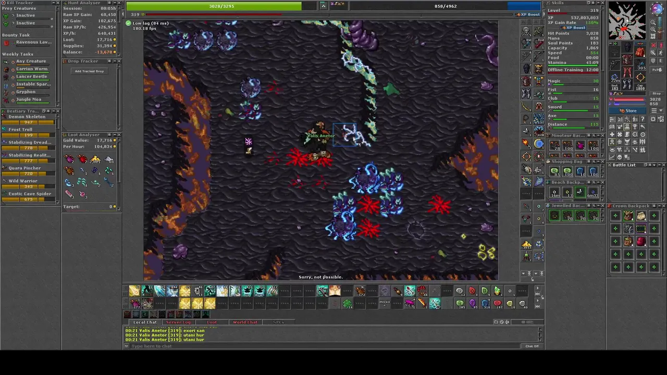
Task: Click the Ravenous Lava bounty task icon
Action: click(x=6, y=42)
